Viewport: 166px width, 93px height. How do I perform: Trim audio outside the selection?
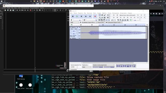point(107,20)
